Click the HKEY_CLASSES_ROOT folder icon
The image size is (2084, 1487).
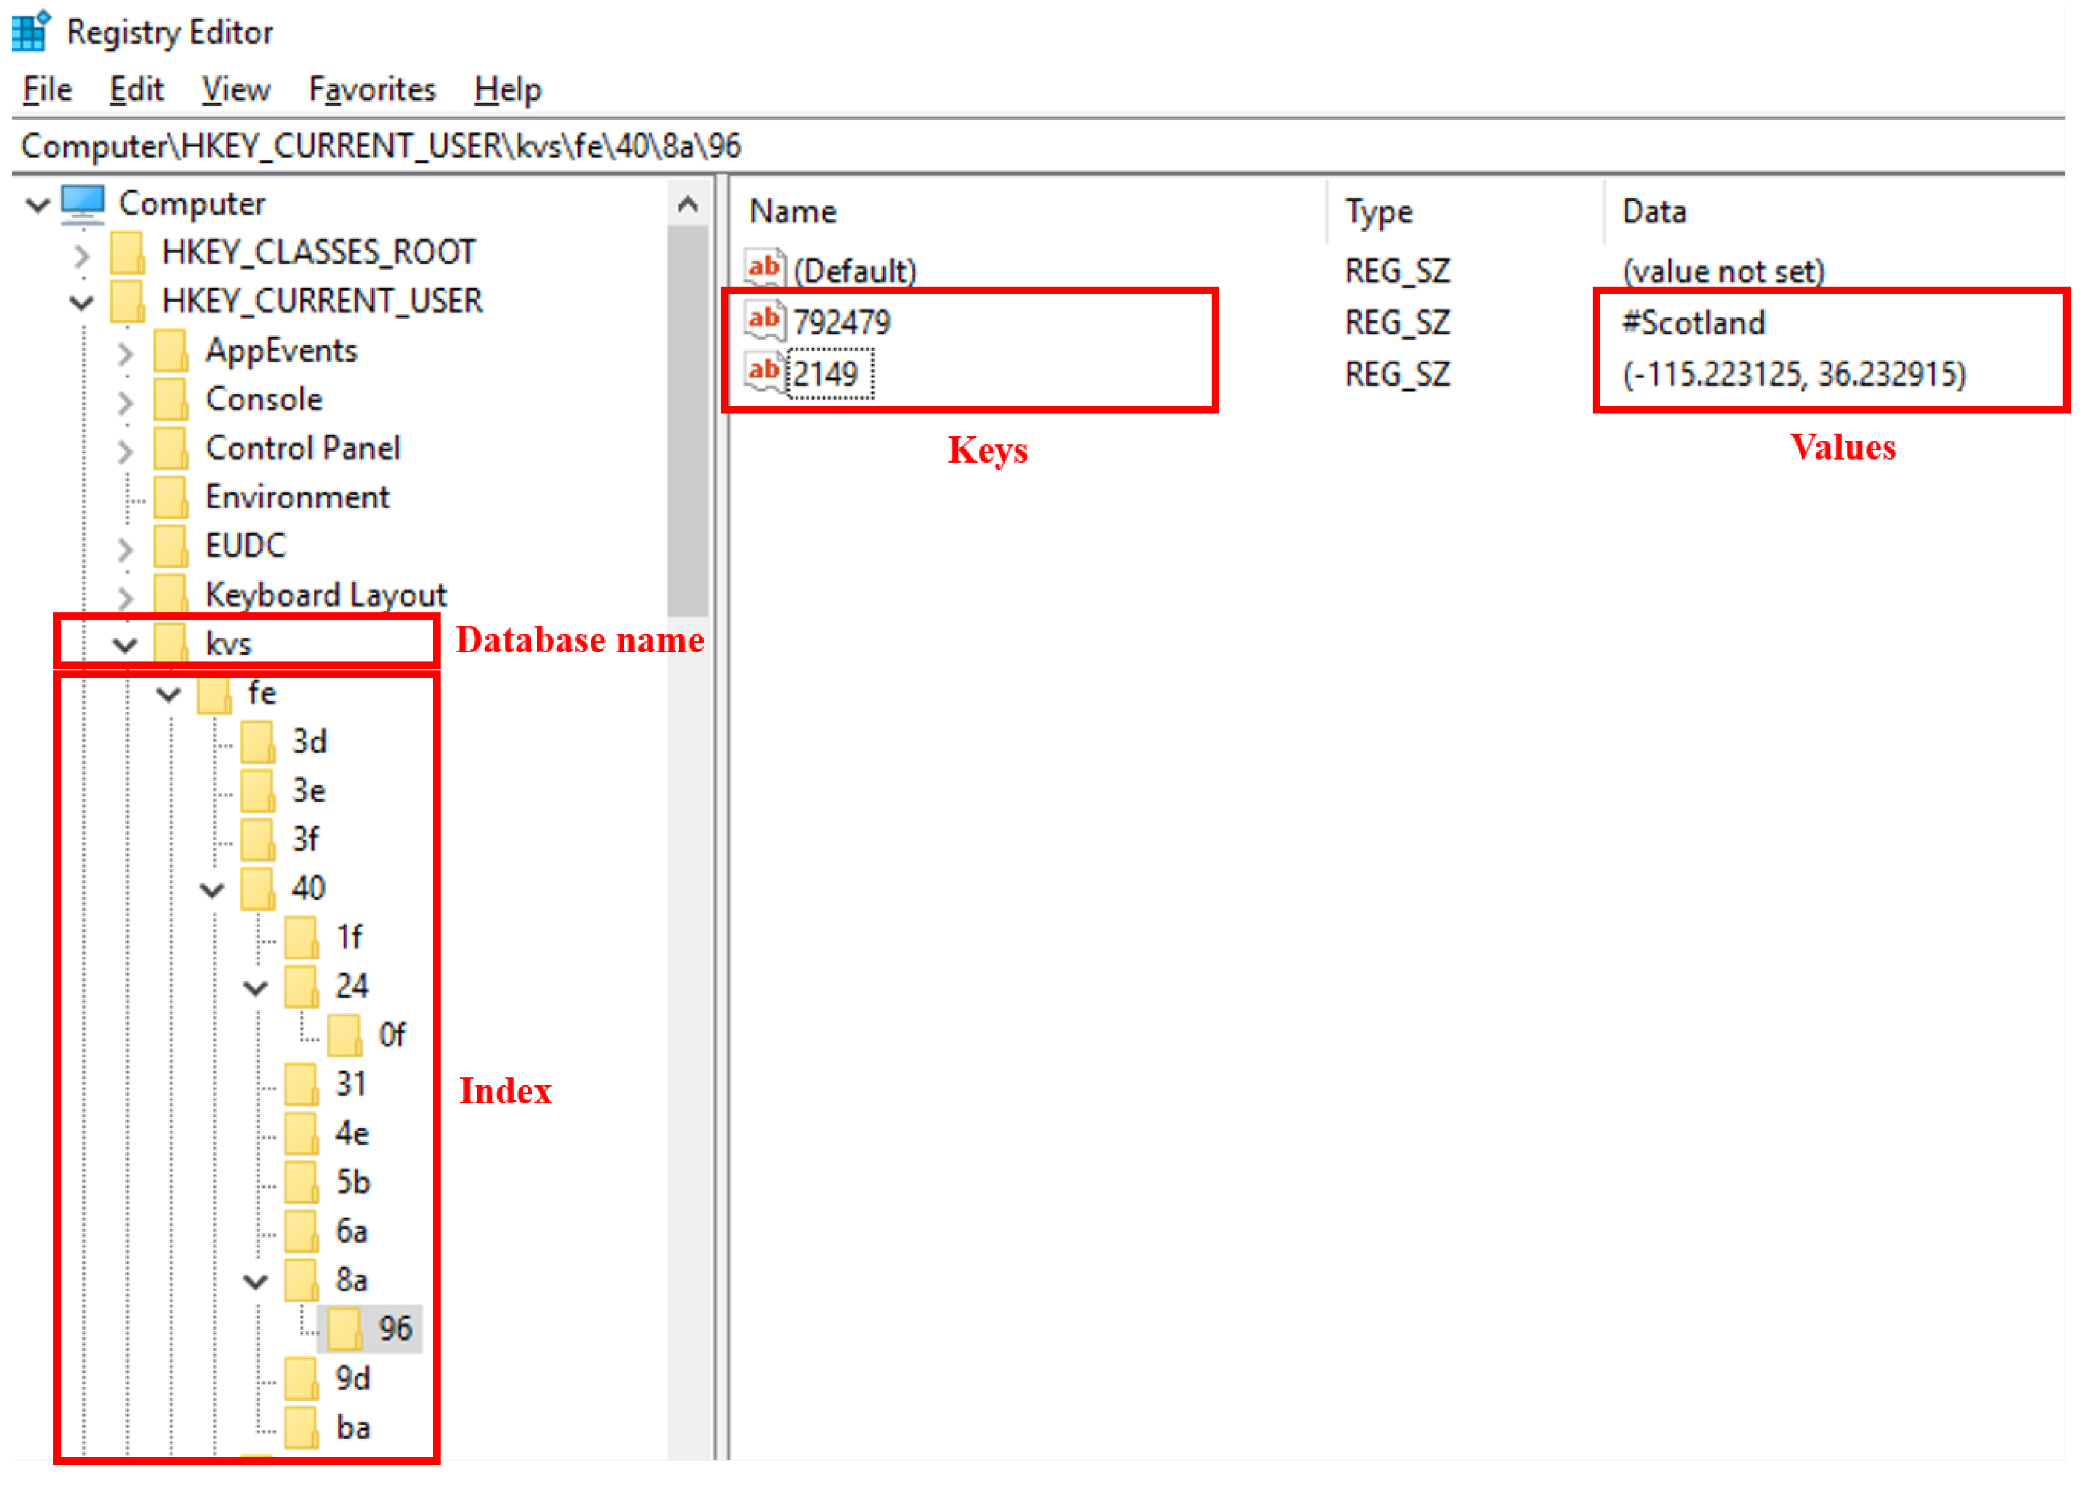point(127,252)
